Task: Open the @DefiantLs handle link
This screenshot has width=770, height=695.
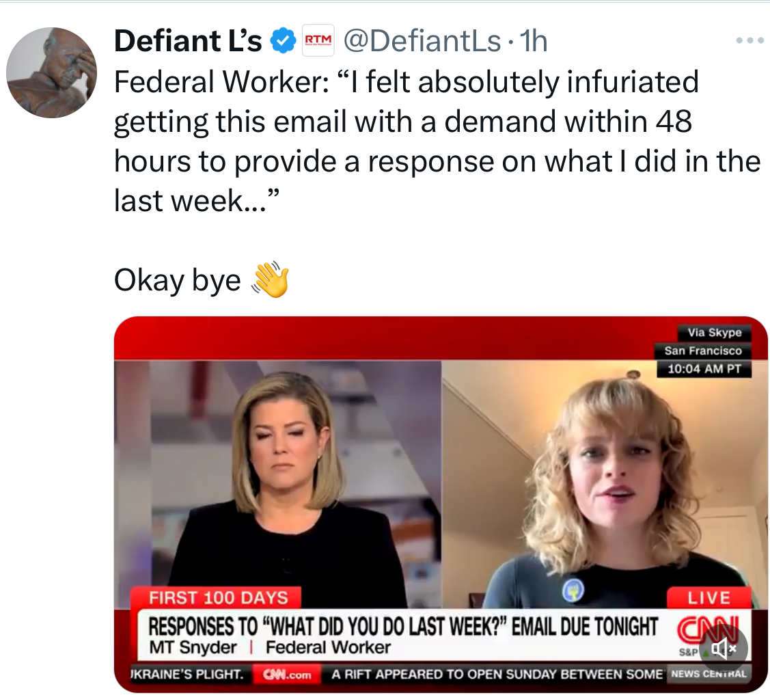Action: click(x=422, y=42)
